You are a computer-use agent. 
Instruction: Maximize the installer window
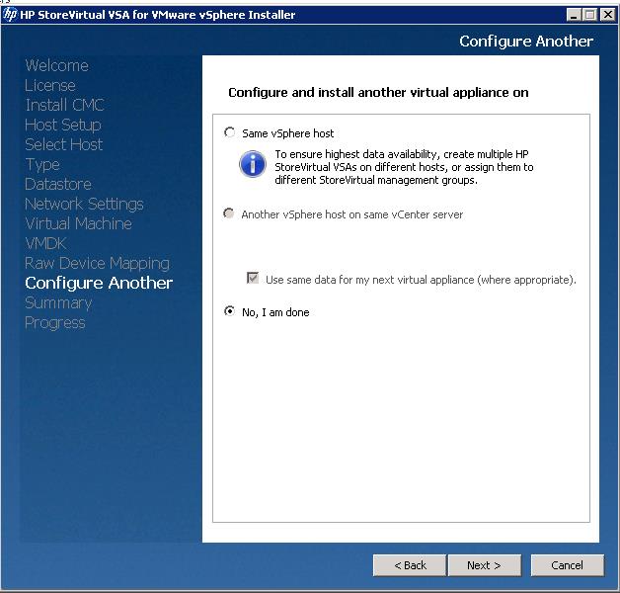click(590, 15)
